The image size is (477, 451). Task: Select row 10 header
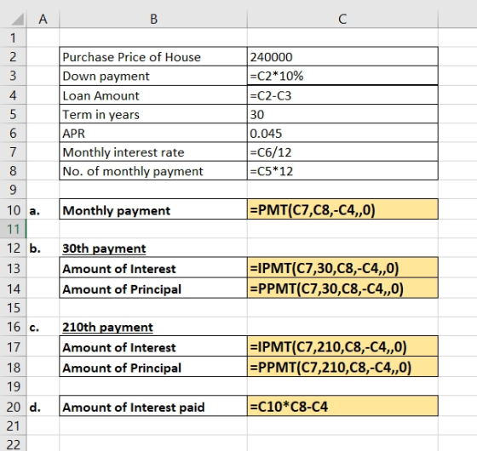(13, 209)
